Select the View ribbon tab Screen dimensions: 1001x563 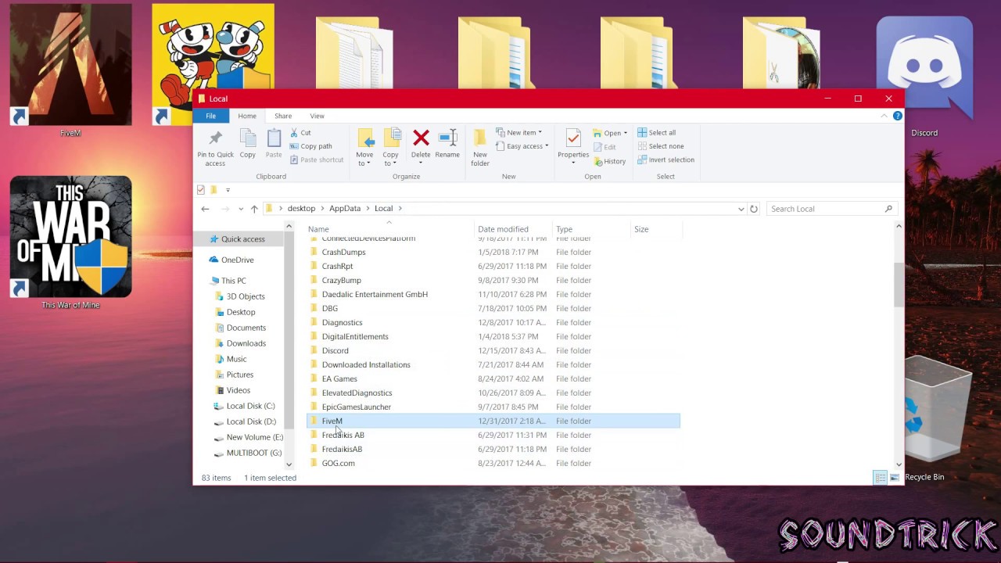pyautogui.click(x=317, y=116)
